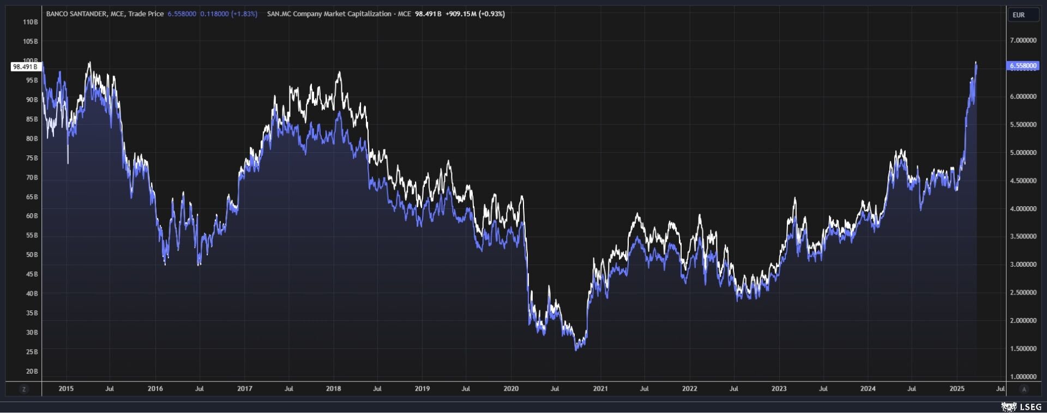Click the 105 B label on the left axis
Viewport: 1047px width, 413px height.
[31, 41]
